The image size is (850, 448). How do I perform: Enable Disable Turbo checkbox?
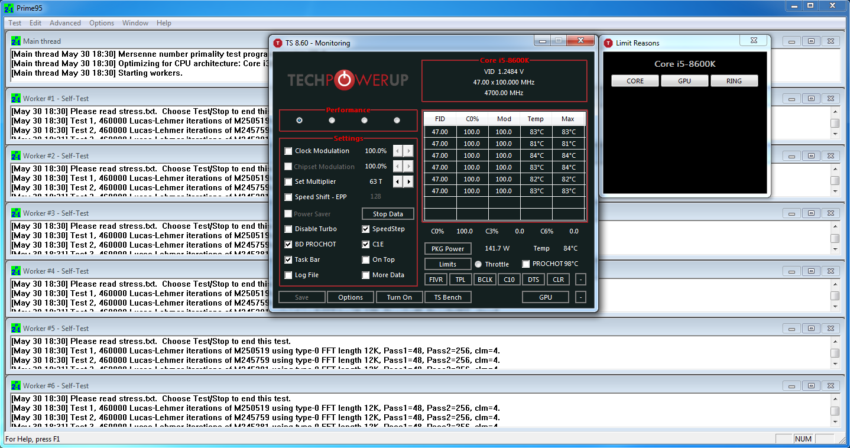[288, 229]
